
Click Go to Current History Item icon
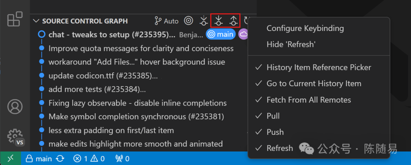pyautogui.click(x=188, y=21)
